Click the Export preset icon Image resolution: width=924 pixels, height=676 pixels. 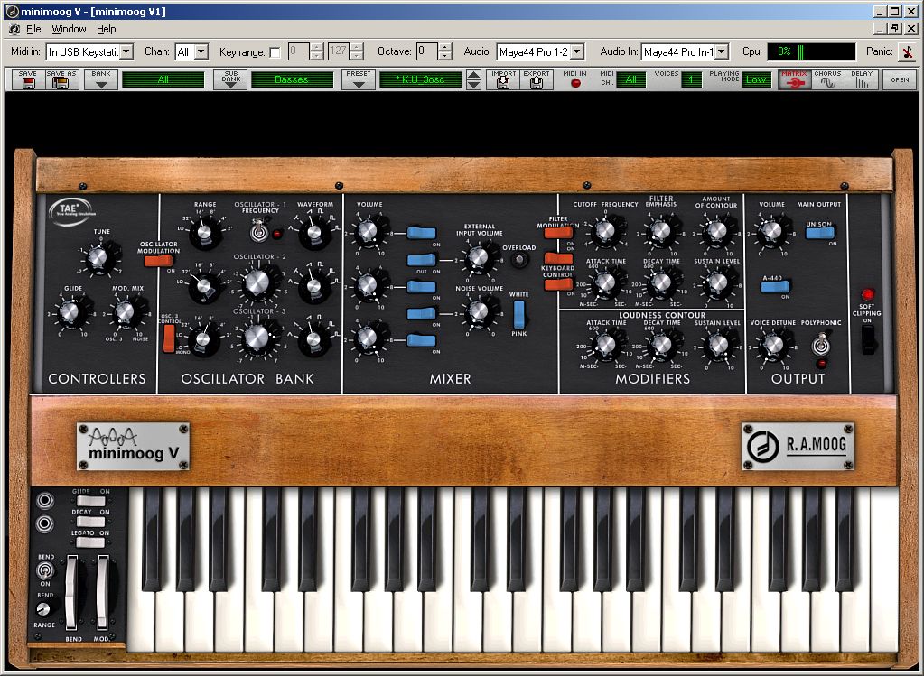pyautogui.click(x=537, y=79)
